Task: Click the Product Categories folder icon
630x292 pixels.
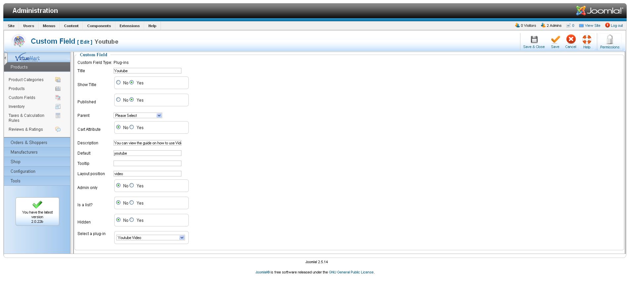Action: tap(58, 80)
